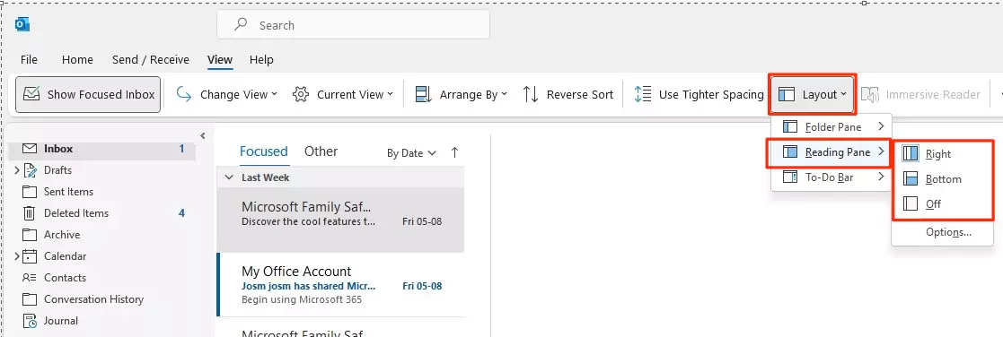This screenshot has height=337, width=1003.
Task: Expand the Folder Pane submenu
Action: [831, 126]
